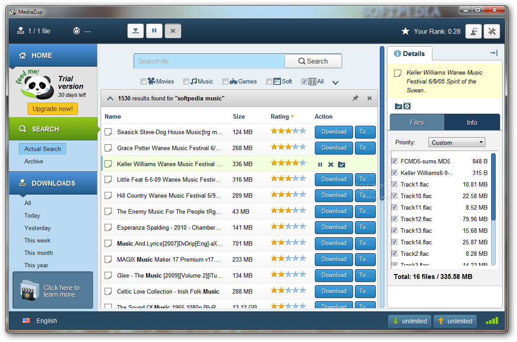Viewport: 517px width, 342px height.
Task: Toggle the Games filter checkbox
Action: tap(225, 82)
